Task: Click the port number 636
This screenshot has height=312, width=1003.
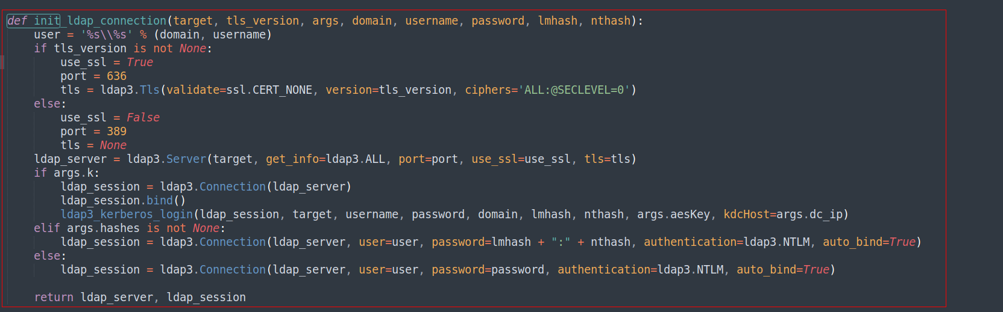Action: pos(117,76)
